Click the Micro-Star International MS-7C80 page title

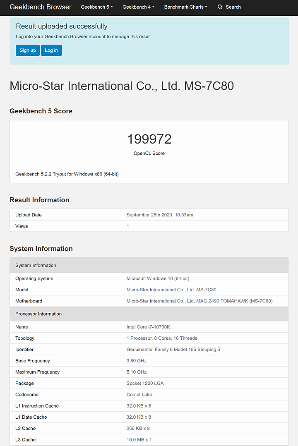point(122,86)
